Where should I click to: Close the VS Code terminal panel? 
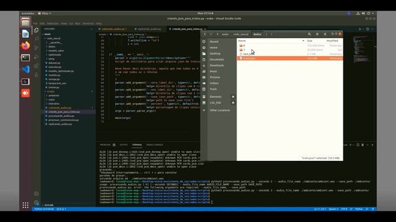tap(372, 145)
